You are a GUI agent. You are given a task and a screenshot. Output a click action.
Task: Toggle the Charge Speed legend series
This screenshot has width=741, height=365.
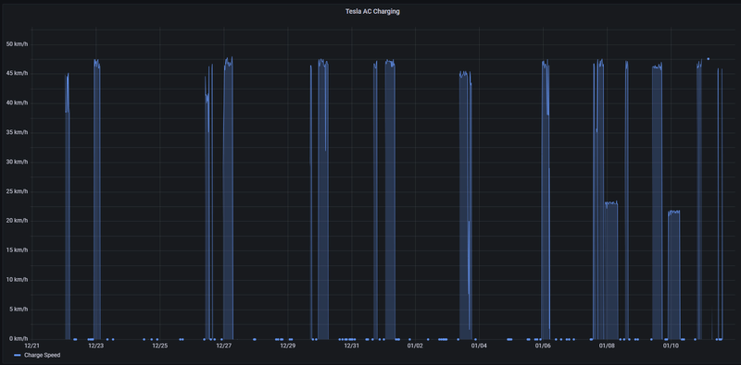click(42, 355)
